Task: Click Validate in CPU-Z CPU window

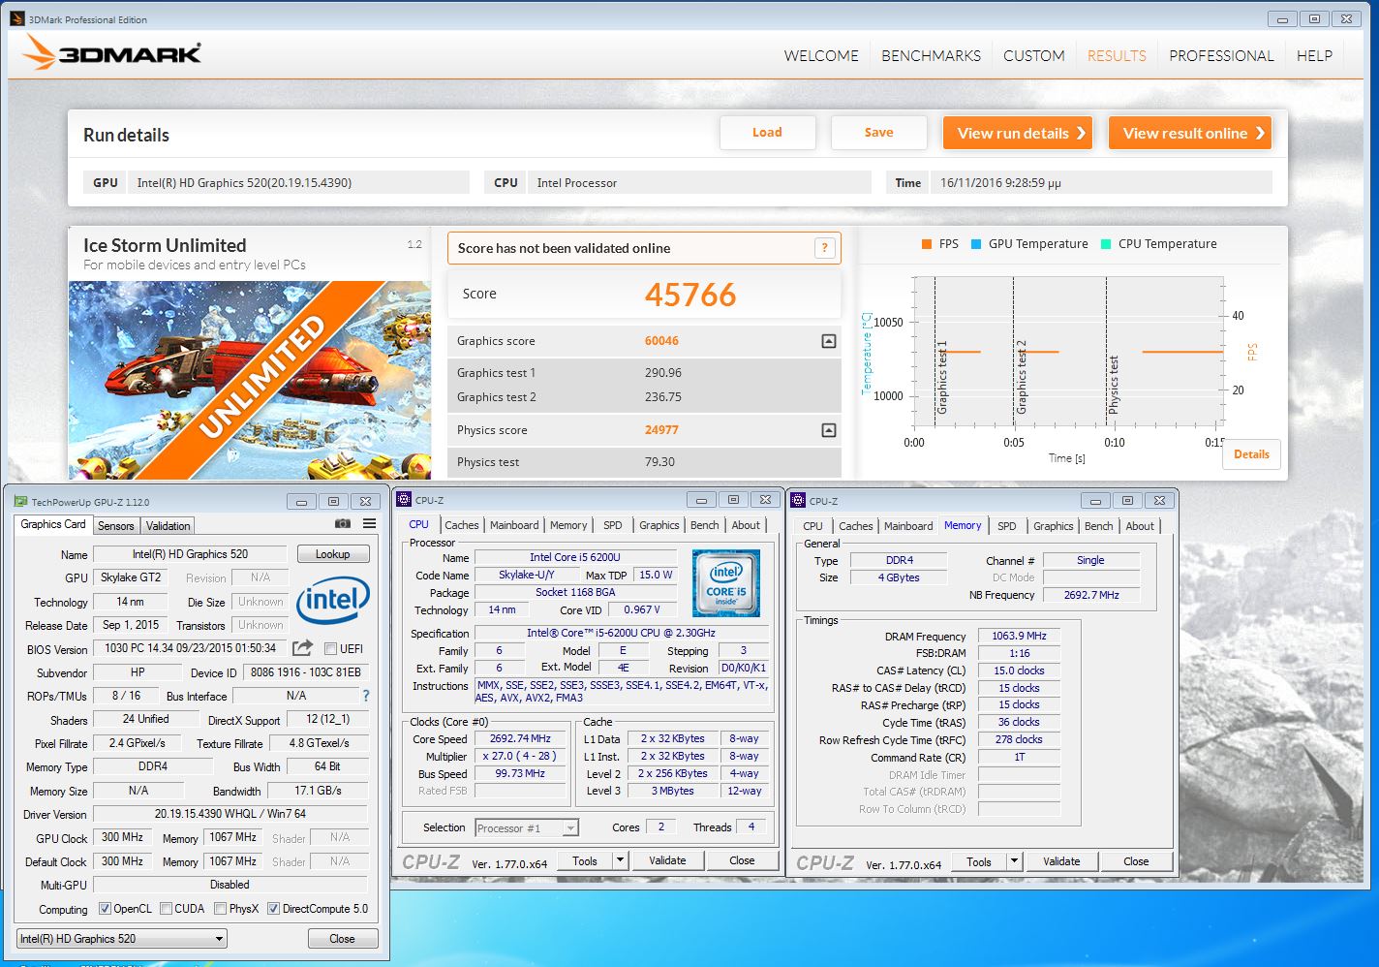Action: 667,860
